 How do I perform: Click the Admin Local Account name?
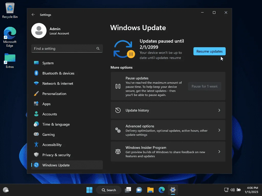(59, 31)
